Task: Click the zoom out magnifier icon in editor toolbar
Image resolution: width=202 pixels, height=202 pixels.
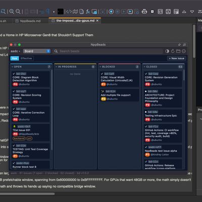Action: tap(18, 12)
